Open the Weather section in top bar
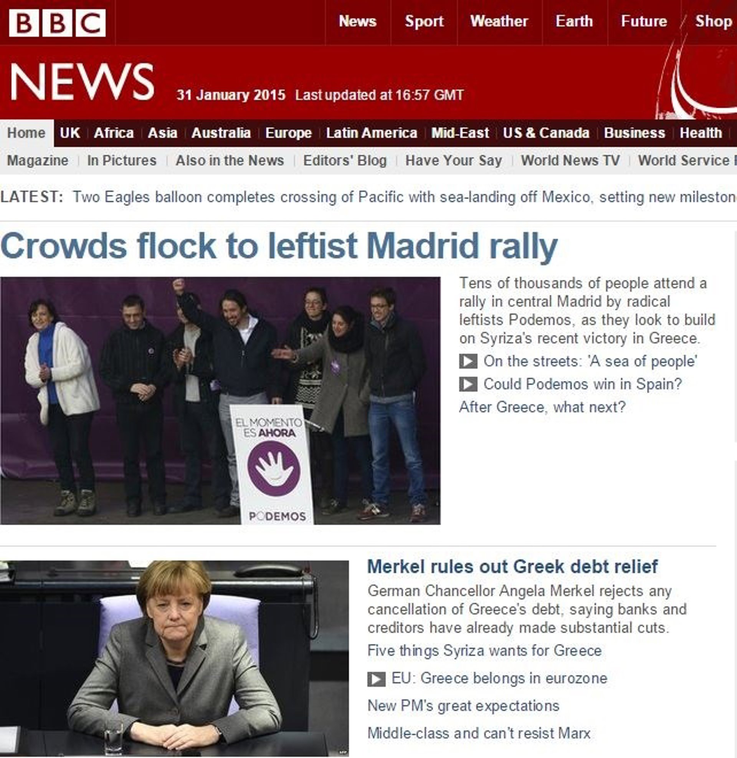Viewport: 737px width, 758px height. pyautogui.click(x=499, y=21)
